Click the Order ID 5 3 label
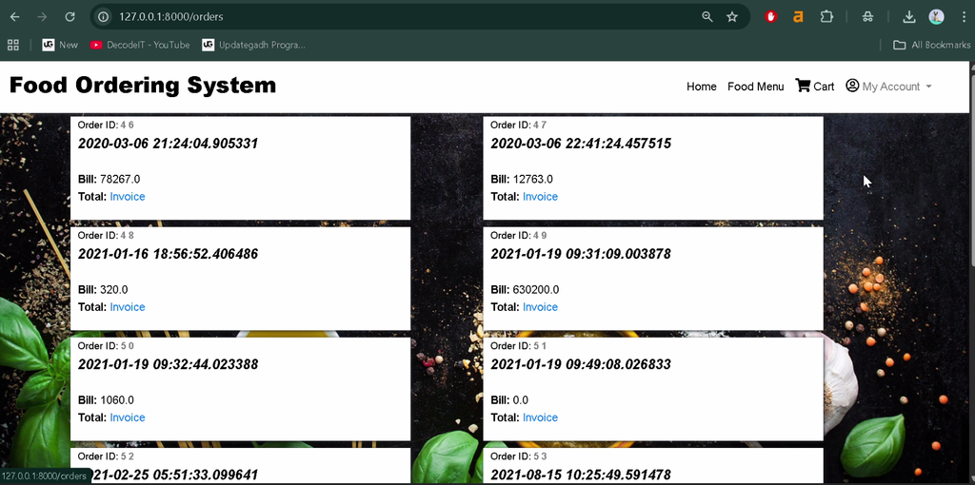 coord(519,456)
